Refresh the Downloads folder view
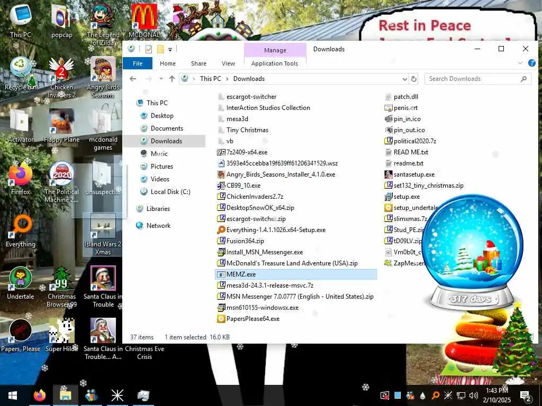Screen dimensions: 542x406 coord(413,79)
